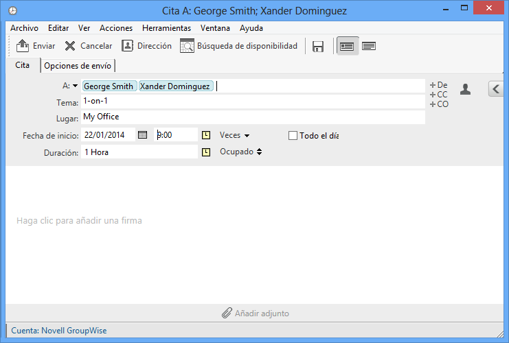This screenshot has width=509, height=343.
Task: Select the plain text view toolbar icon
Action: (x=369, y=47)
